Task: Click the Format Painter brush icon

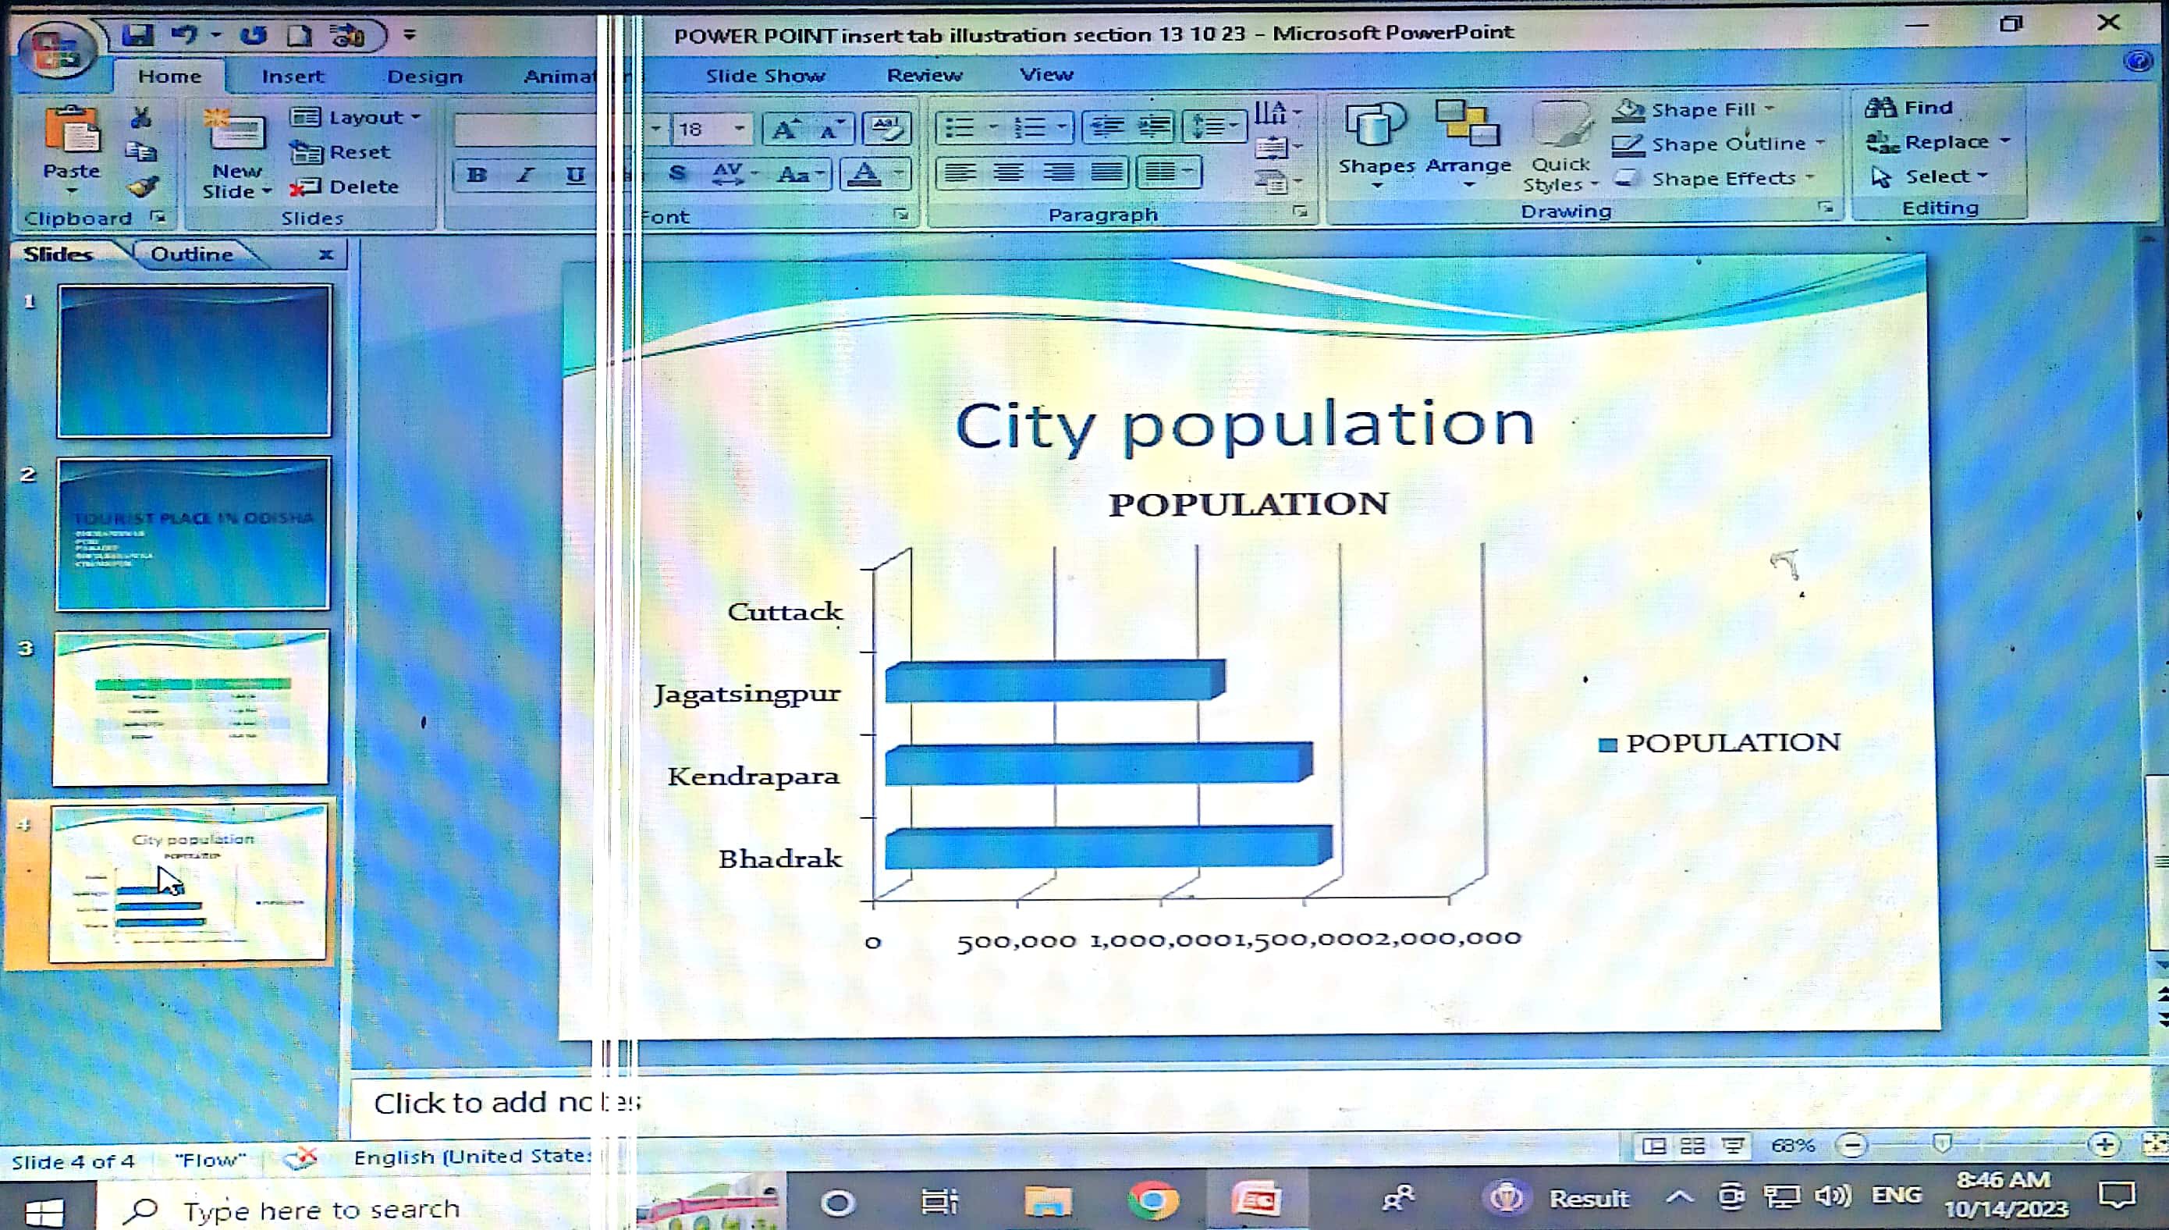Action: (143, 187)
